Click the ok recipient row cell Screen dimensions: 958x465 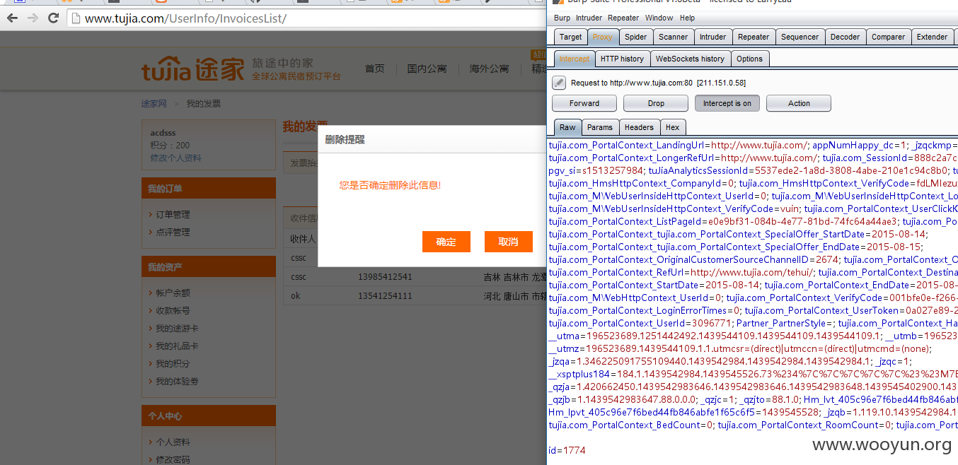pos(296,295)
